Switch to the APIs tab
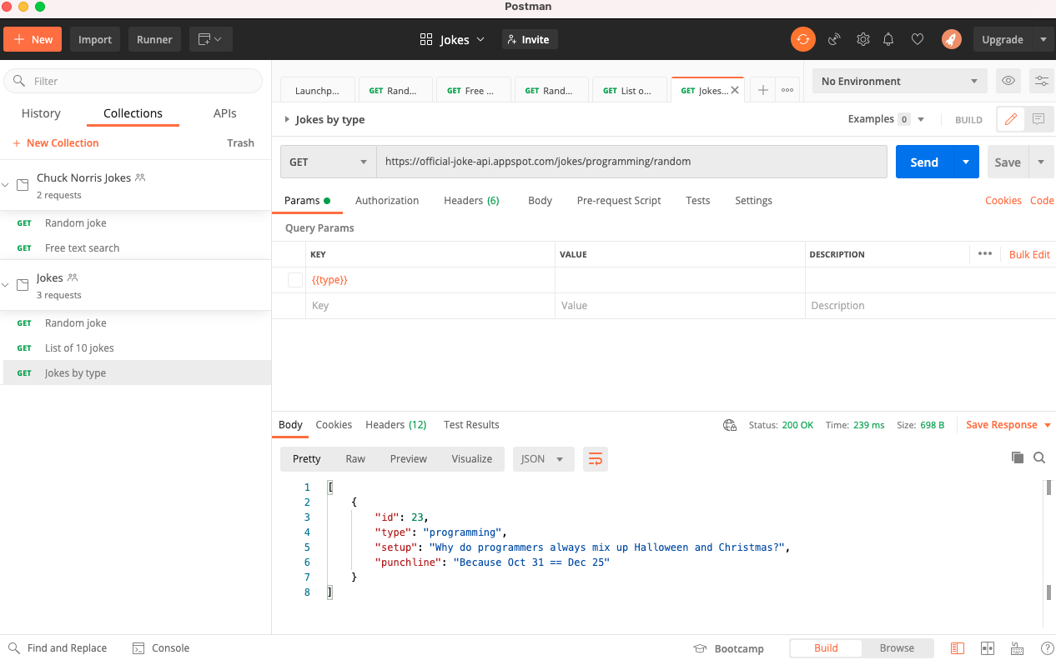Screen dimensions: 1056x660 [x=225, y=113]
